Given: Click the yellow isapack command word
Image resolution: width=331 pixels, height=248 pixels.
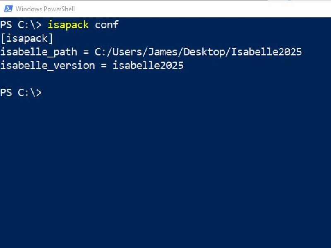Looking at the screenshot, I should [x=68, y=25].
